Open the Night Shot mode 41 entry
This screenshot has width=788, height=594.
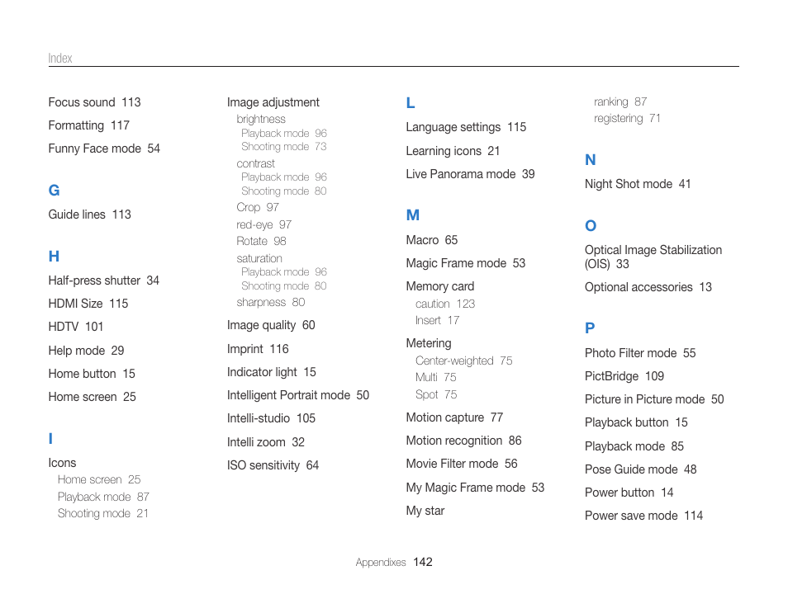(x=638, y=184)
